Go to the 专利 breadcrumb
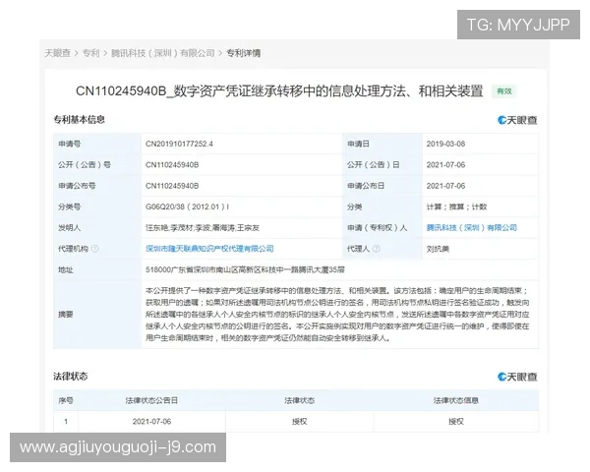This screenshot has height=472, width=590. [x=90, y=53]
